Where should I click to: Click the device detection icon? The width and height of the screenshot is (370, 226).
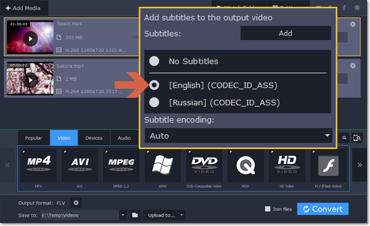coord(357,137)
